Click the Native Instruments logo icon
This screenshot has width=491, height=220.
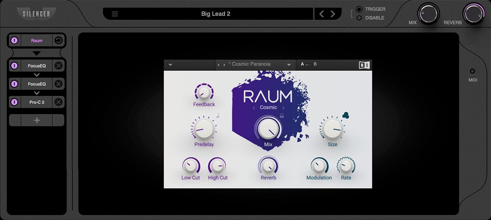pos(364,65)
